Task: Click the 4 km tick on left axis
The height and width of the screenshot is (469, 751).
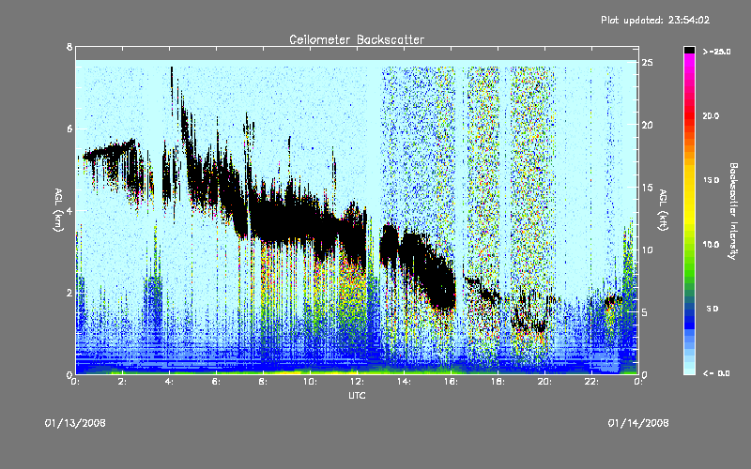Action: (x=69, y=210)
